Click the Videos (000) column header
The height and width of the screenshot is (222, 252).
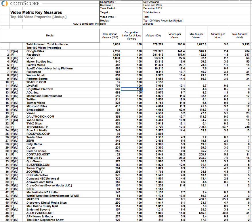[153, 36]
